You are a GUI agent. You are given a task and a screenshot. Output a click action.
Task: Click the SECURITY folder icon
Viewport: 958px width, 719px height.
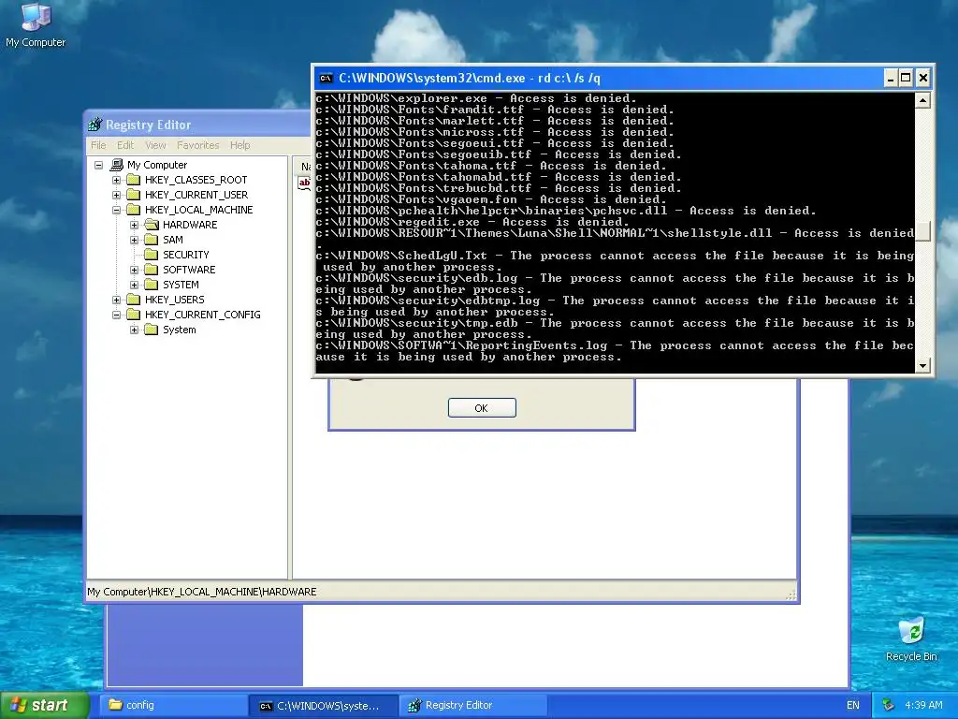(151, 255)
